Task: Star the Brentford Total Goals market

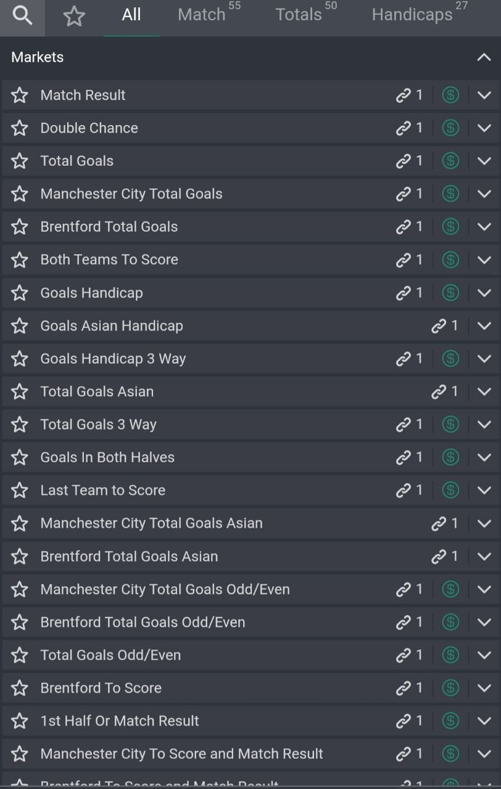Action: [x=20, y=227]
